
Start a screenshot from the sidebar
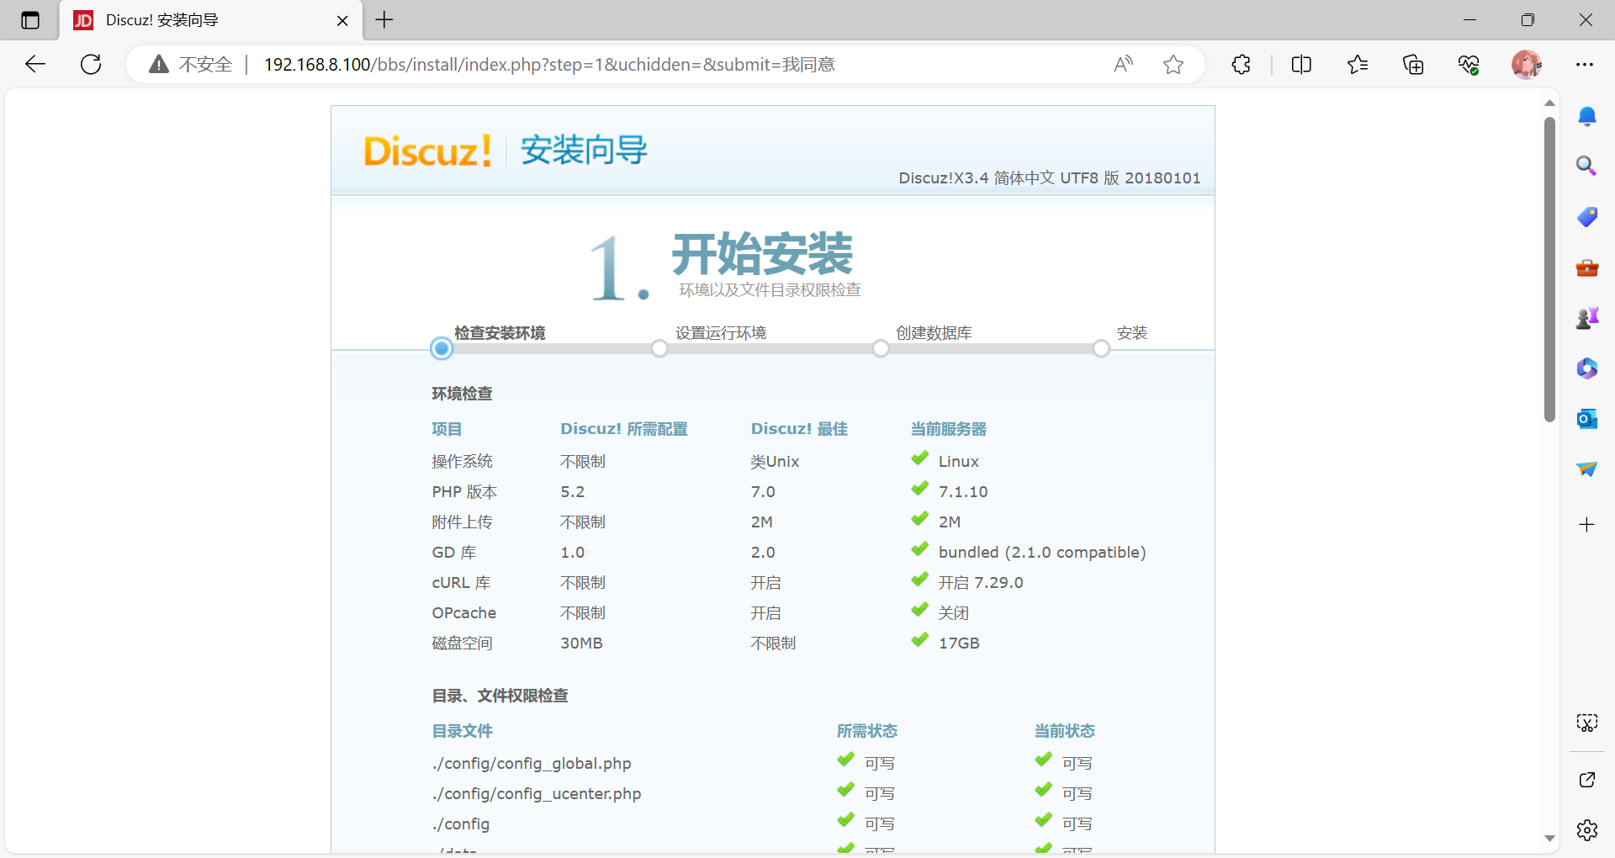point(1587,723)
